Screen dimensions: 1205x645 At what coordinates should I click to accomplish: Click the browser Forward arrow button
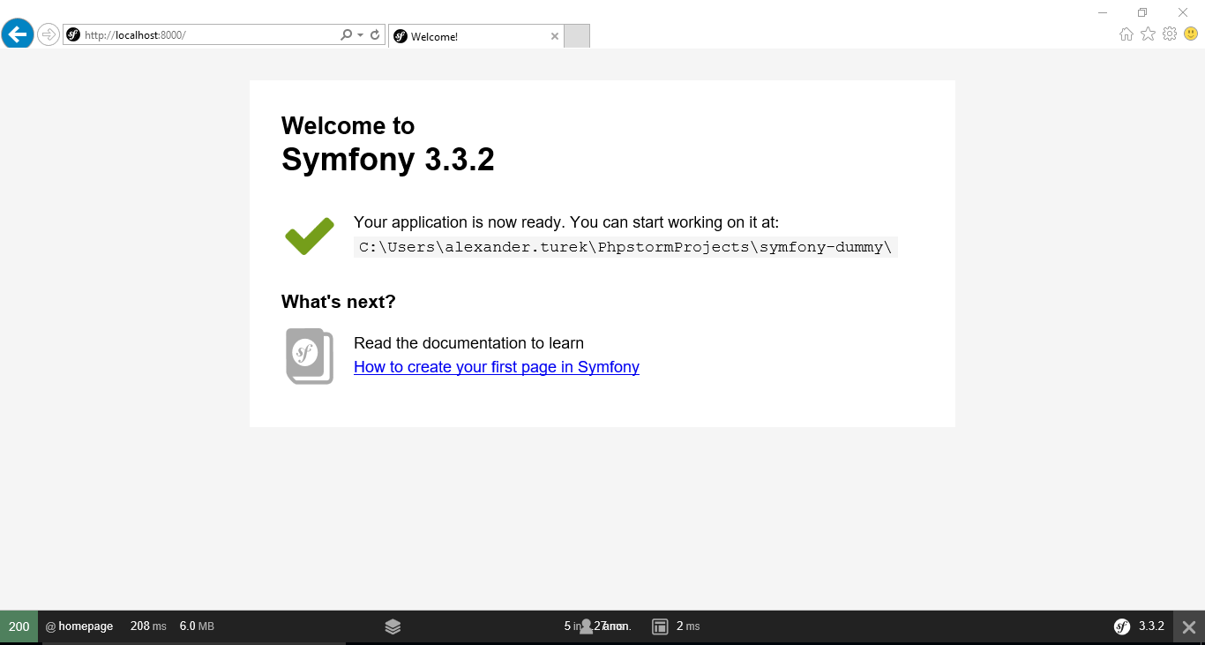49,34
